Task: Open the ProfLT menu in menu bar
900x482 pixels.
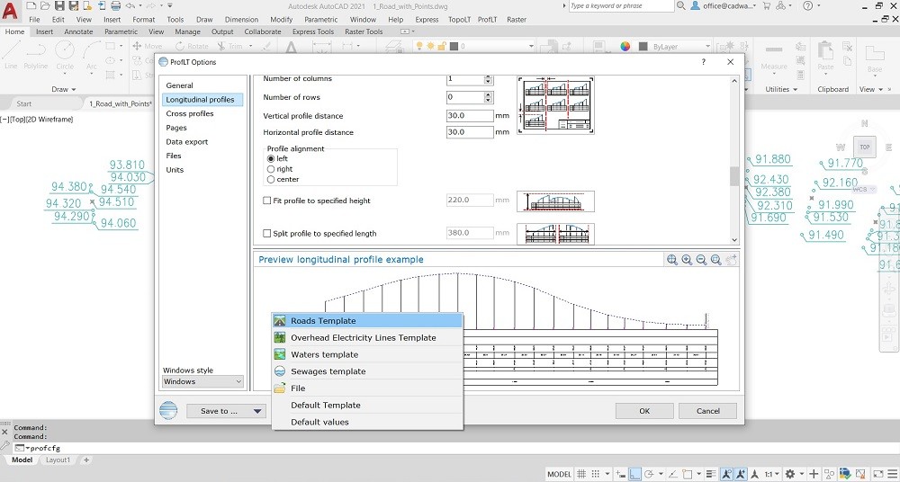Action: [x=487, y=19]
